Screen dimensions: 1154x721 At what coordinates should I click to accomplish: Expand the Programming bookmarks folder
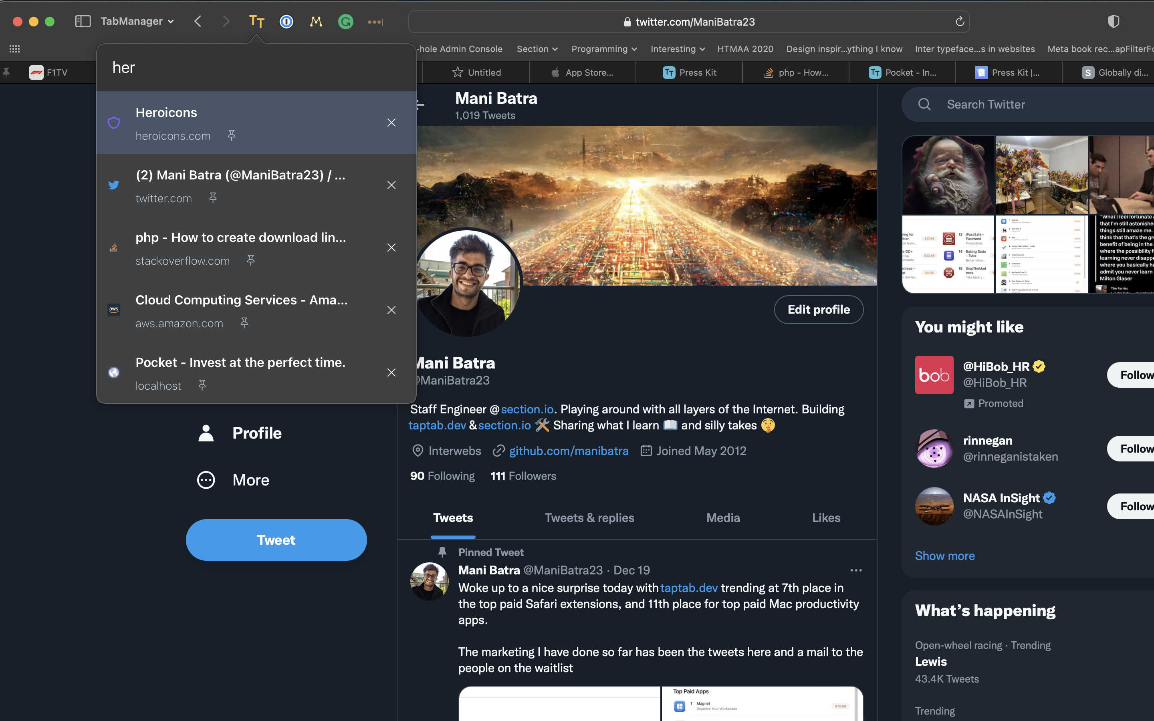pyautogui.click(x=604, y=48)
